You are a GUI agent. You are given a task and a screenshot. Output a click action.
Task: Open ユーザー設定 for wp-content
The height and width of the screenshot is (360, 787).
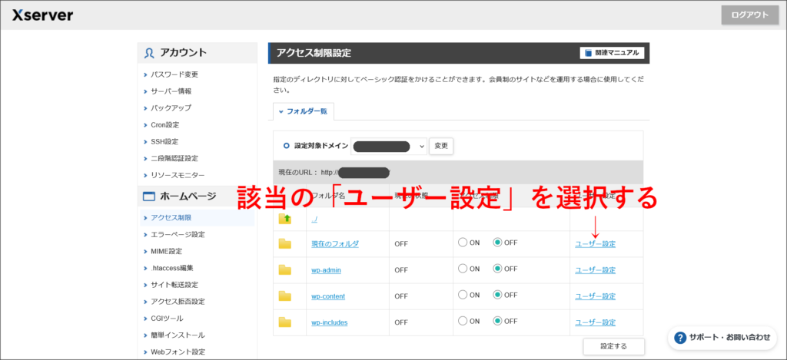click(596, 296)
